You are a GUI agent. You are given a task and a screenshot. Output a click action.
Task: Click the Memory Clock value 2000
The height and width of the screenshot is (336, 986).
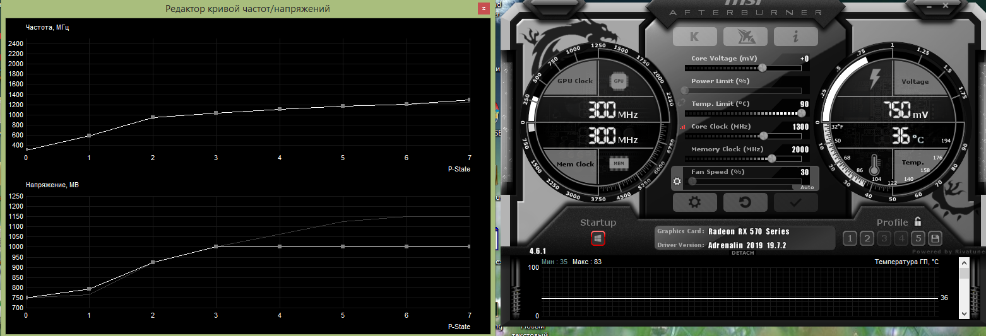800,149
